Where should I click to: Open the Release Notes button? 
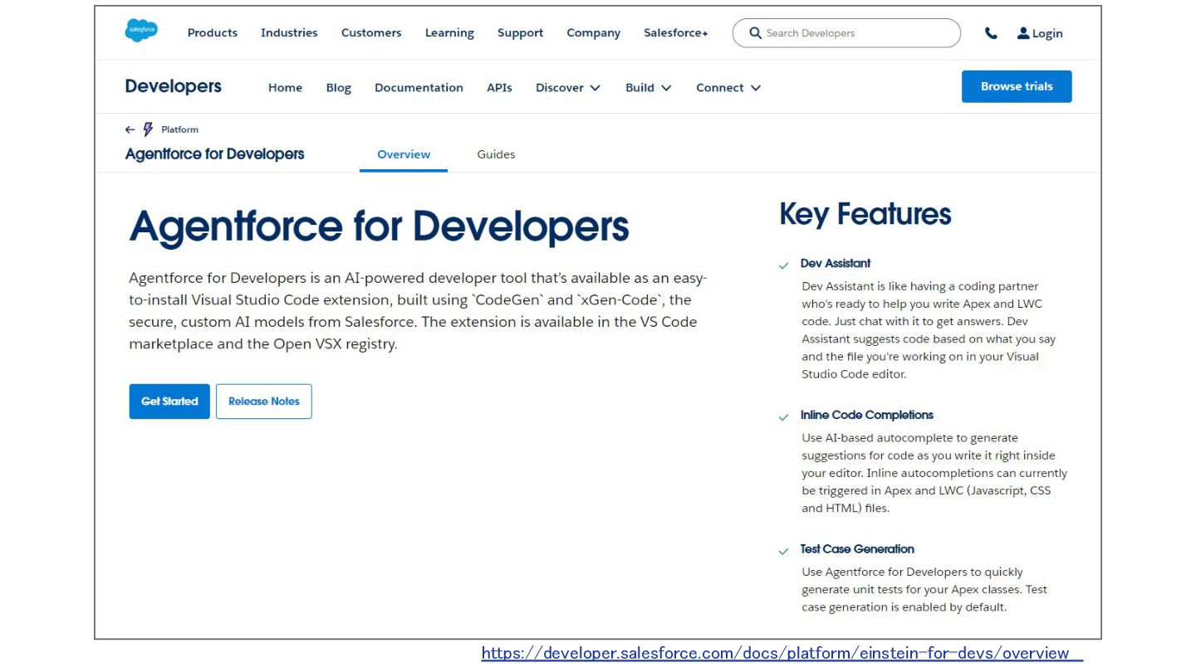[x=263, y=402]
